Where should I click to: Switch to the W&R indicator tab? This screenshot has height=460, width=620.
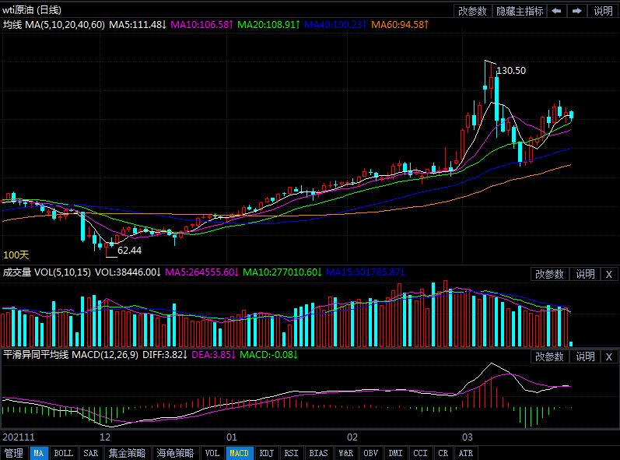click(346, 453)
